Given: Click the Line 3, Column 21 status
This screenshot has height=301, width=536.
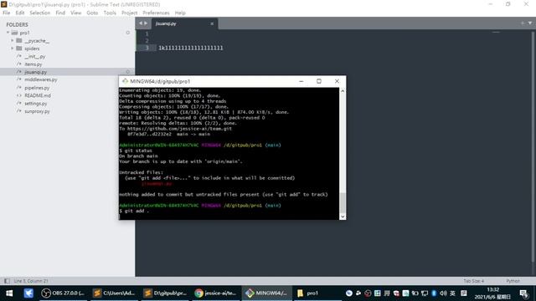Looking at the screenshot, I should pyautogui.click(x=31, y=281).
